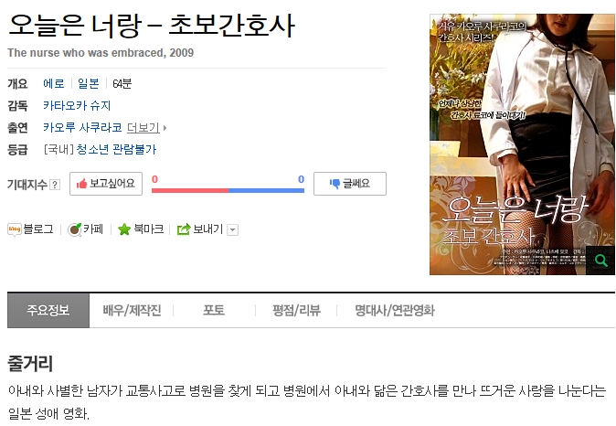Screen dimensions: 616x426
Task: Click the green share arrow icon for 보내기
Action: (184, 229)
